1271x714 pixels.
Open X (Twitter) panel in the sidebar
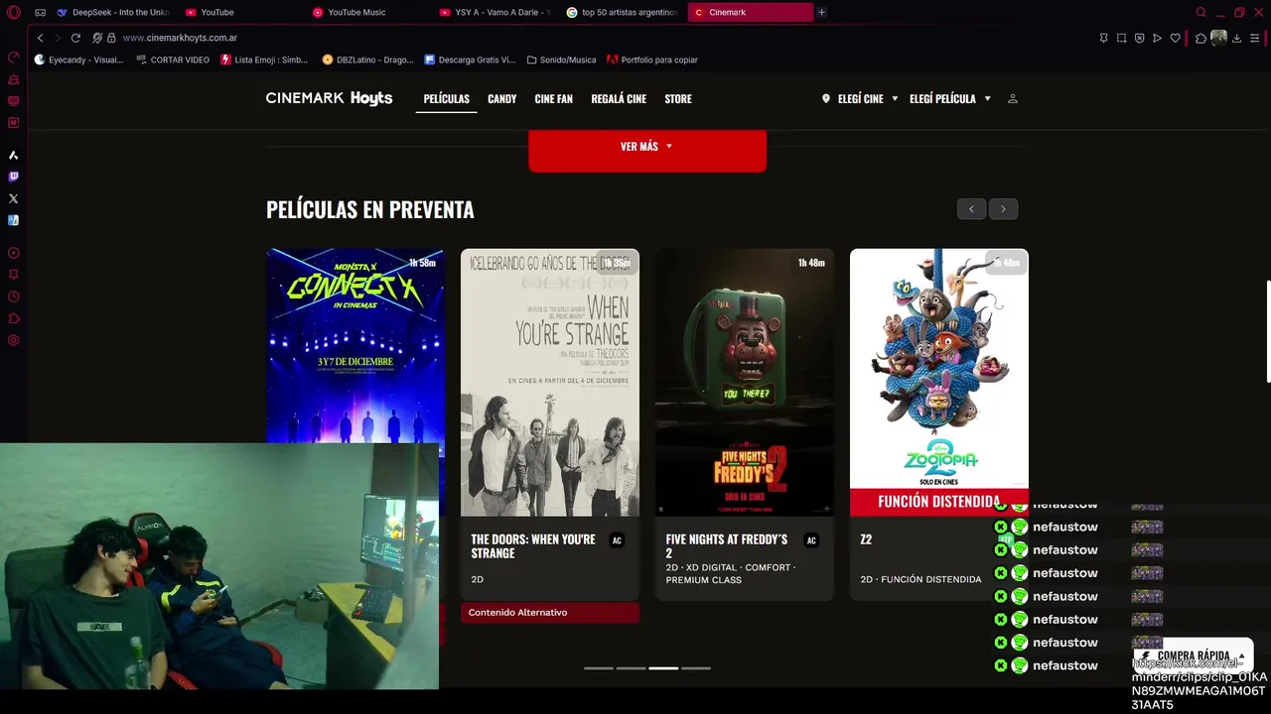14,198
